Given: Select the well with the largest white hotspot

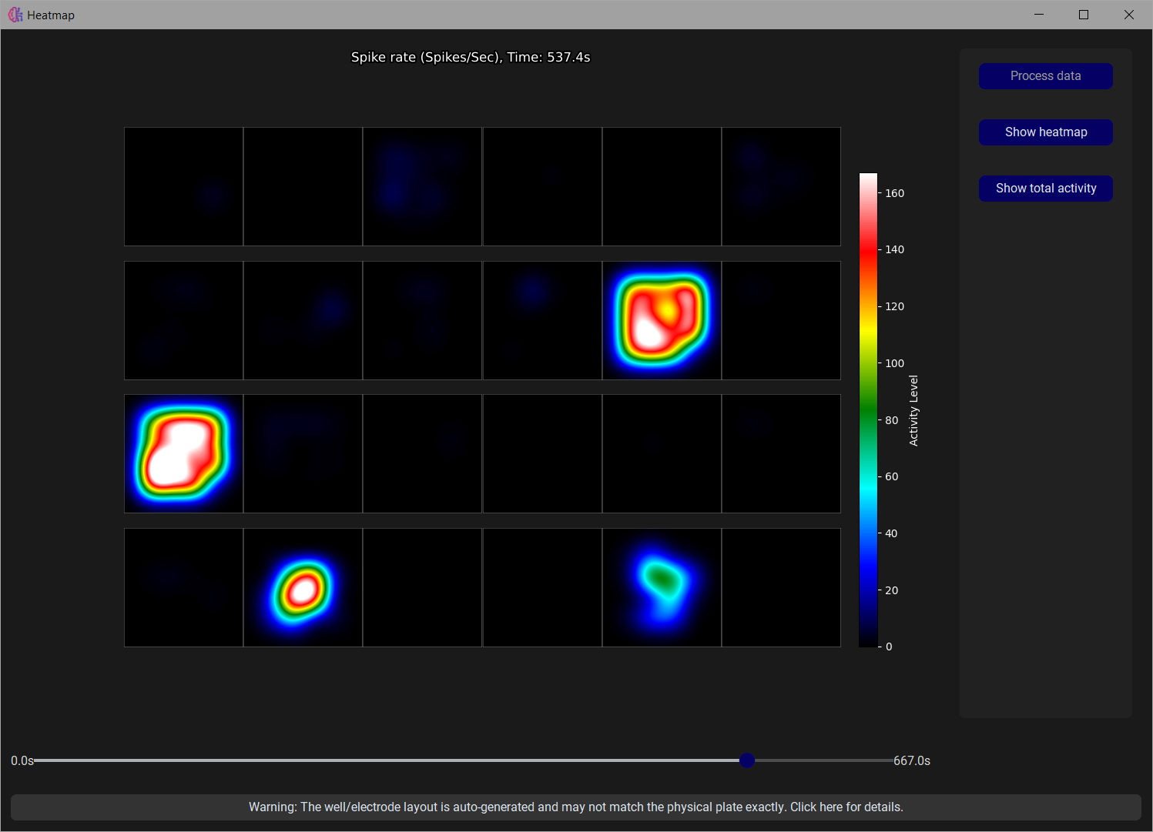Looking at the screenshot, I should tap(183, 454).
